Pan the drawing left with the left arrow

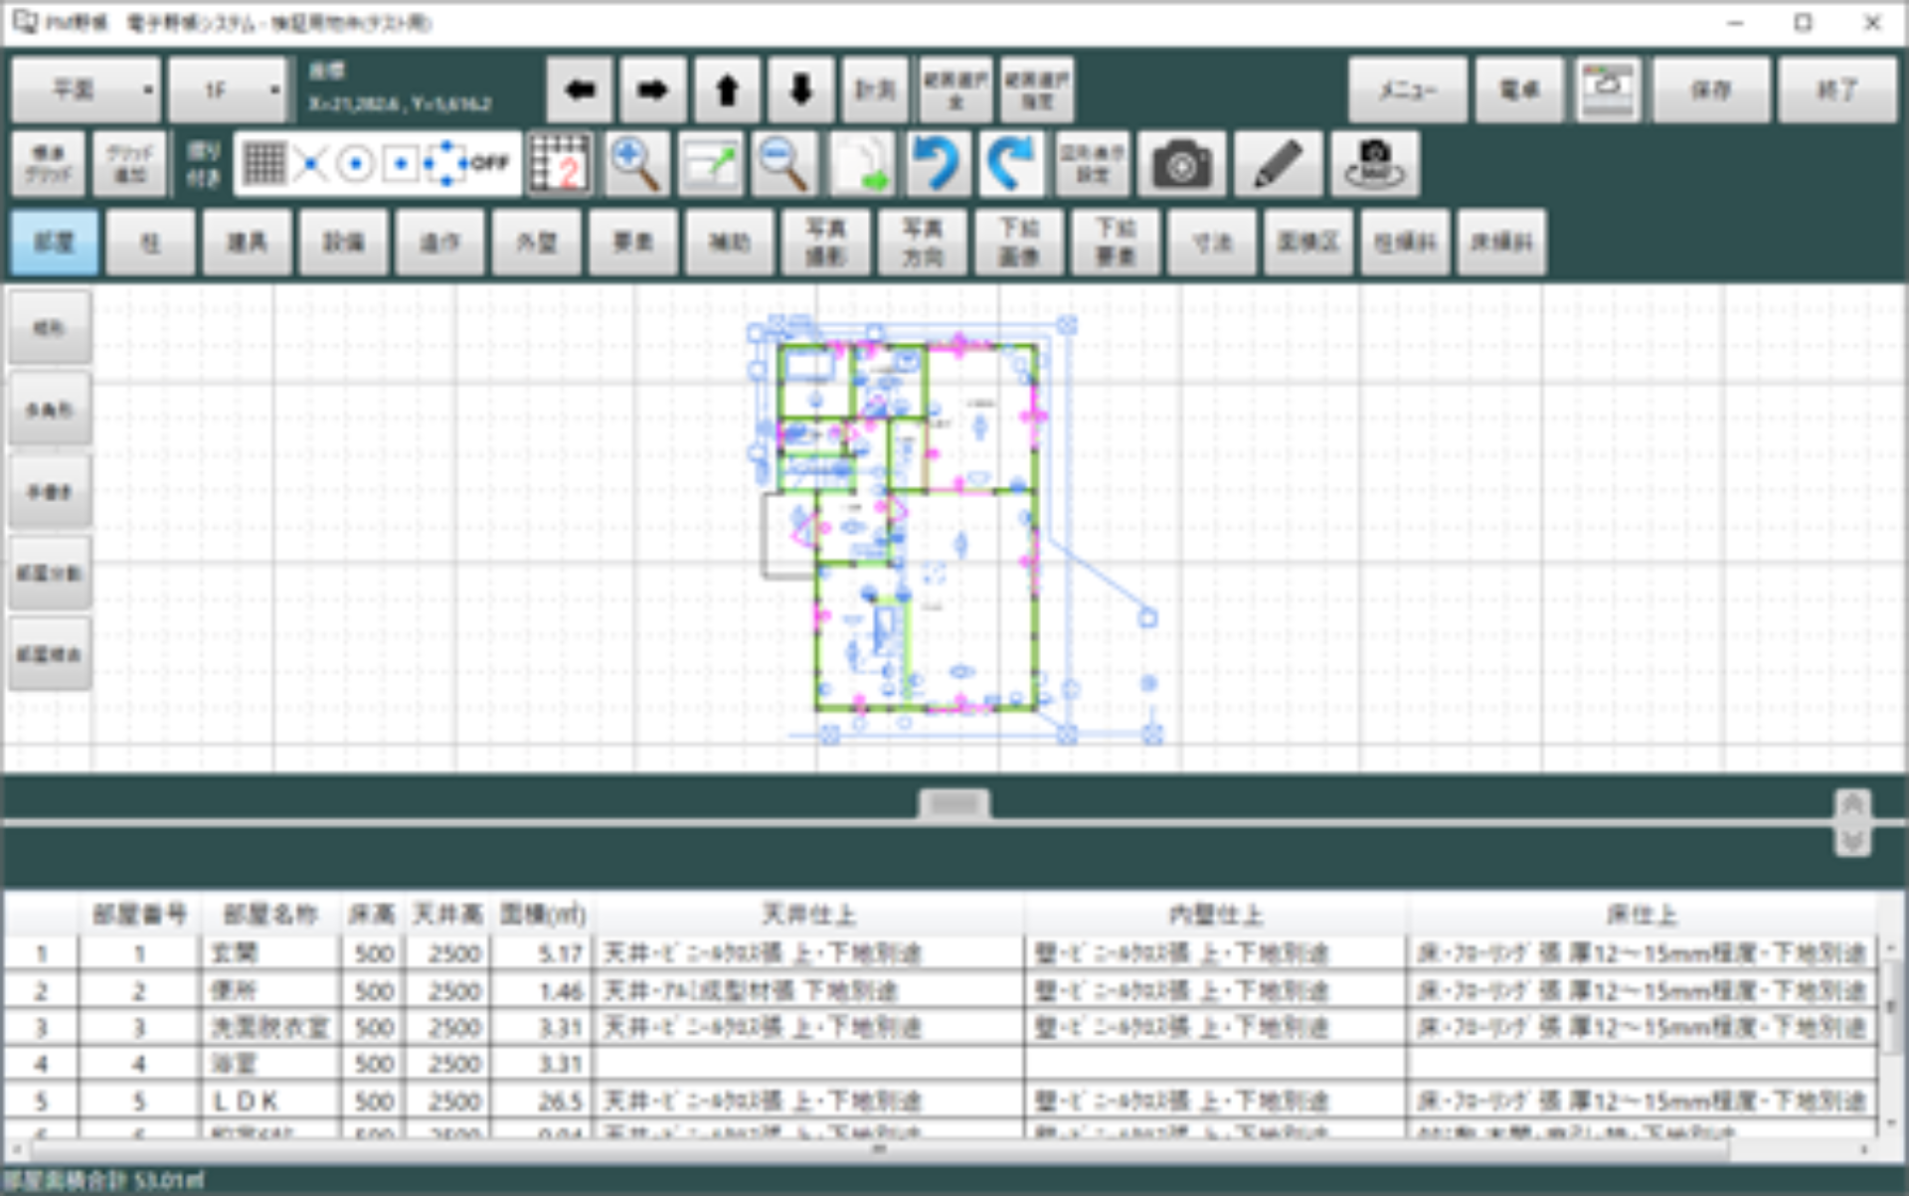point(580,90)
